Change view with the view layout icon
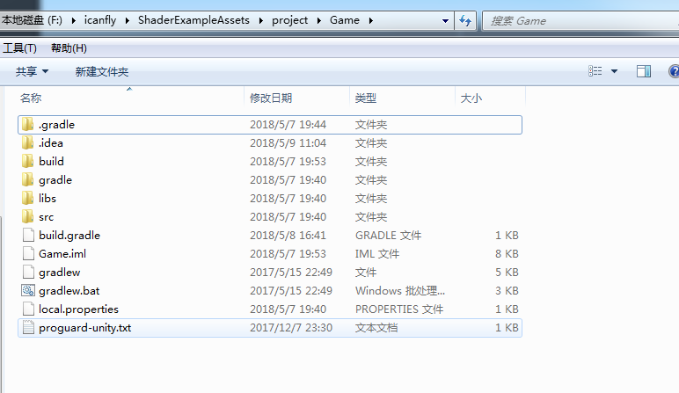 (x=595, y=71)
